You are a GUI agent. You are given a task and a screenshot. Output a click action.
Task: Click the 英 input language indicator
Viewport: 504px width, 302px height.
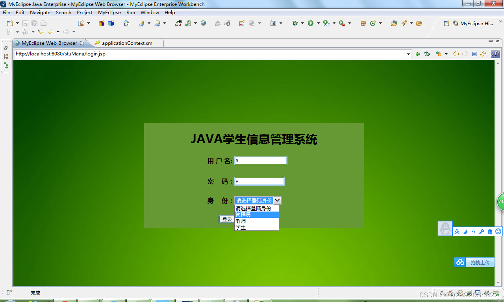[457, 232]
